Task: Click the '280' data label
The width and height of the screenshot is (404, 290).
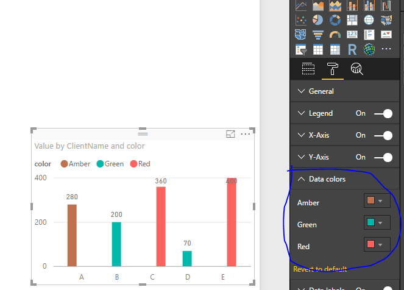Action: (72, 197)
